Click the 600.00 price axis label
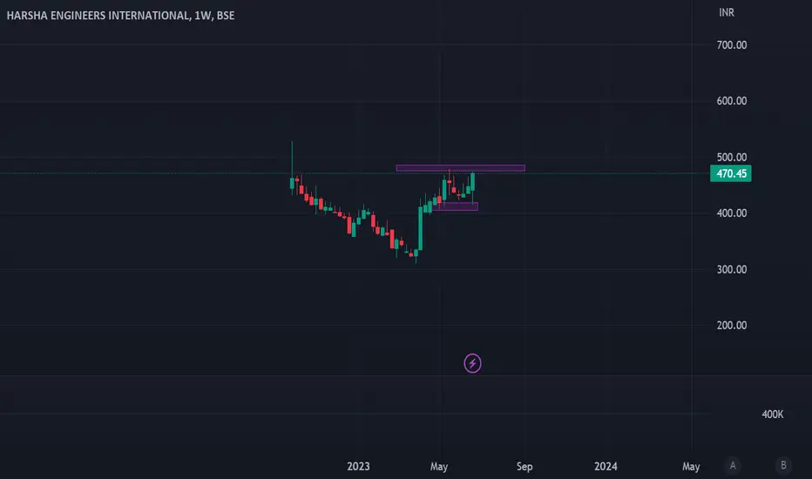This screenshot has width=812, height=479. coord(731,101)
